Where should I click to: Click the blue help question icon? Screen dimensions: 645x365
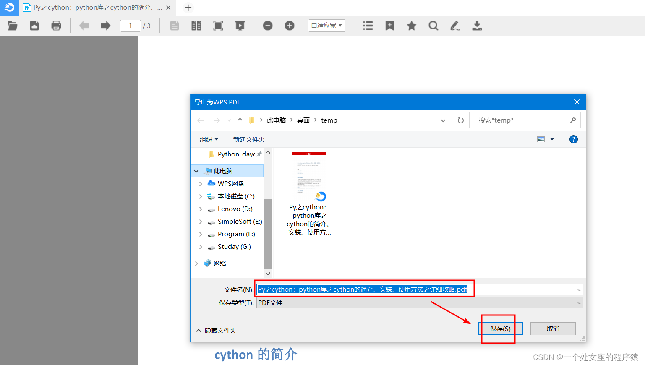point(574,139)
